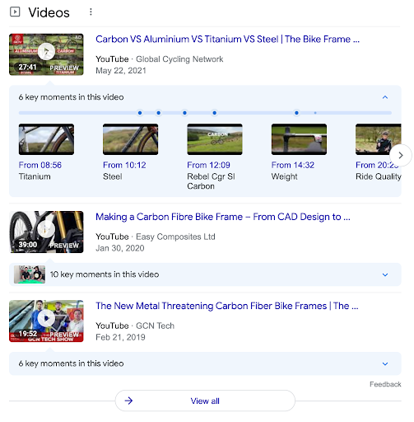414x422 pixels.
Task: Play the Carbon VS Aluminium video thumbnail
Action: pyautogui.click(x=46, y=54)
